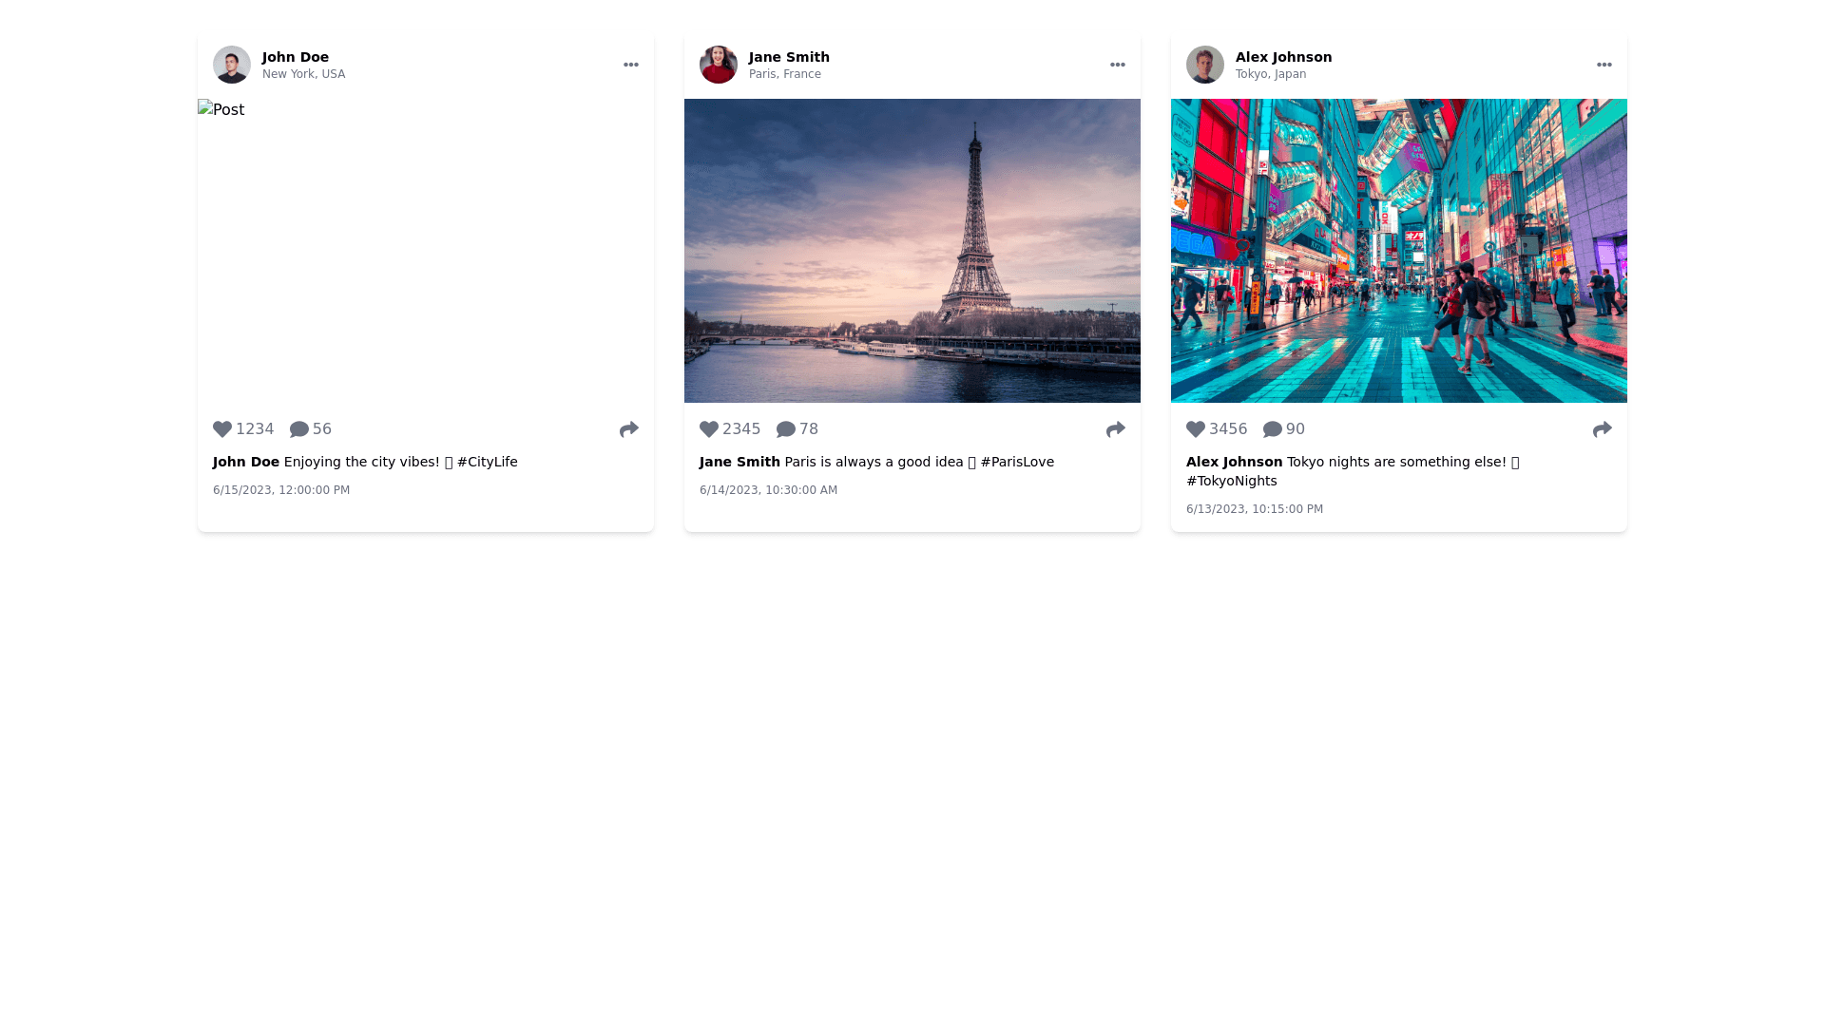Open more options menu on John Doe's post
The height and width of the screenshot is (1026, 1825).
[x=631, y=65]
